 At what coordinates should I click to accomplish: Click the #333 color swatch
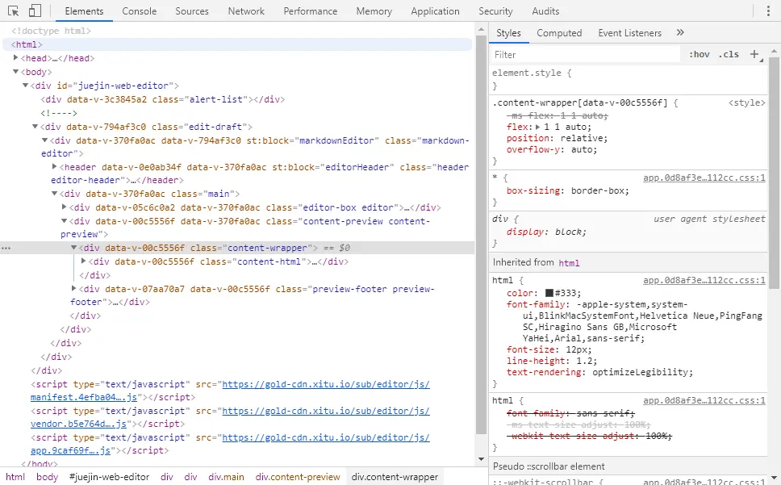point(549,293)
